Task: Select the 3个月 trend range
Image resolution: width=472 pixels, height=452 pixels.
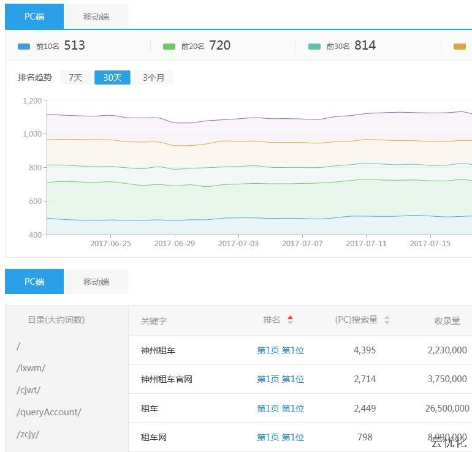Action: point(153,78)
